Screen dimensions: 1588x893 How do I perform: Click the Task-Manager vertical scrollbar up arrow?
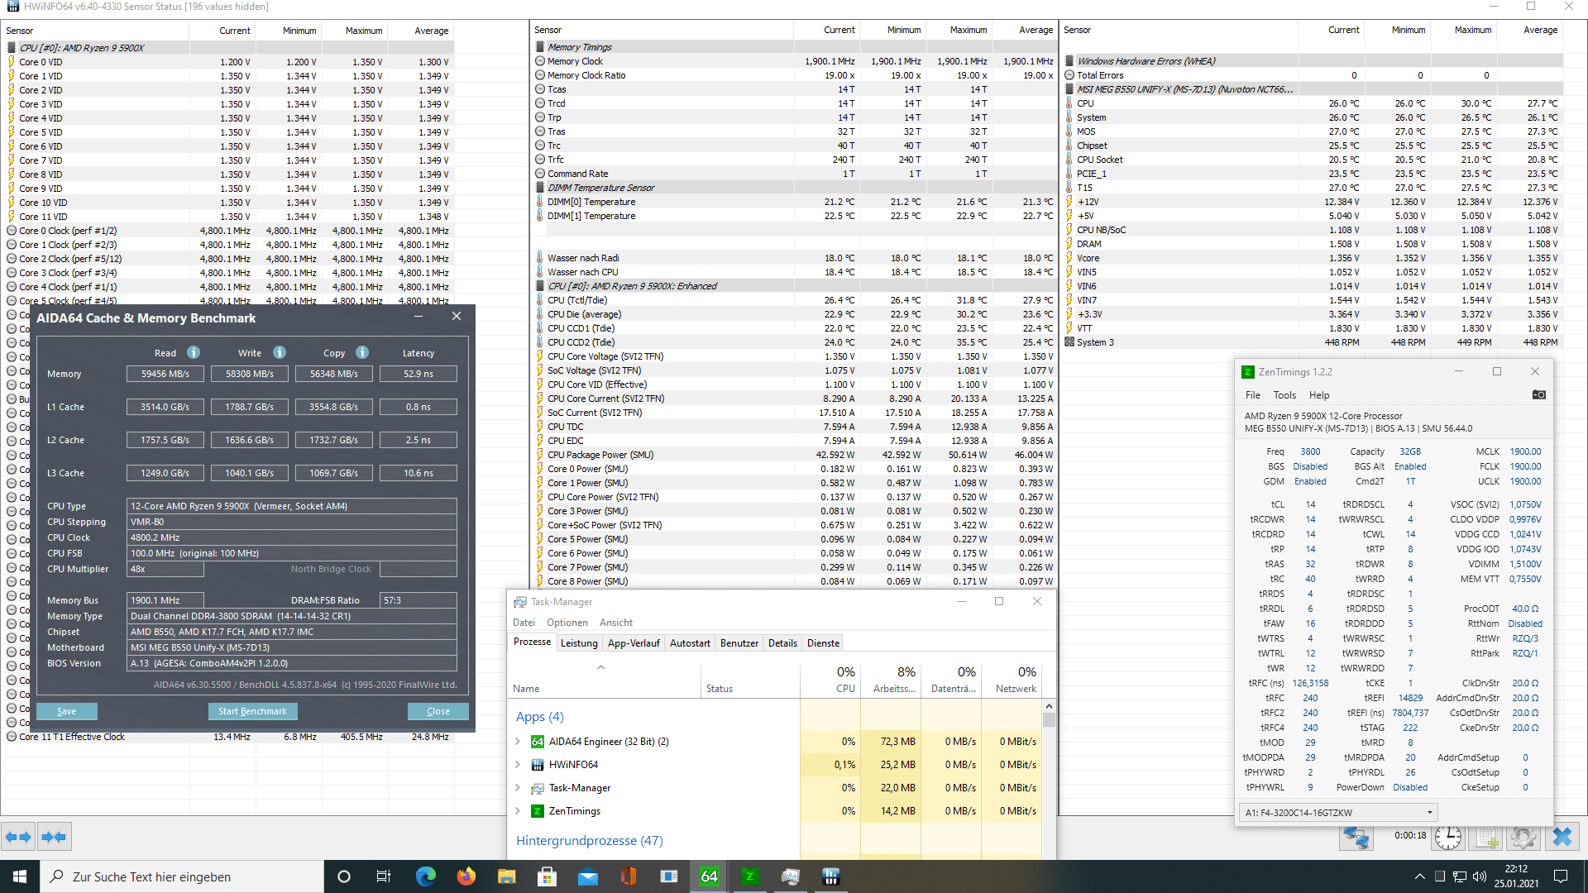[x=1049, y=706]
